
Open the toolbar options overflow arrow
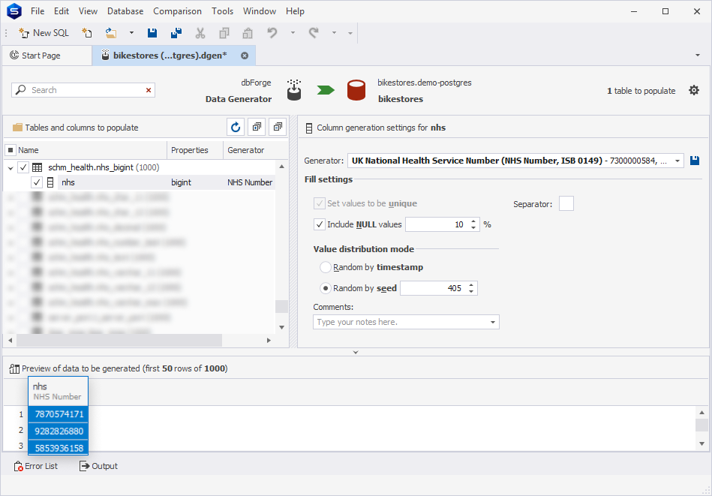coord(350,33)
